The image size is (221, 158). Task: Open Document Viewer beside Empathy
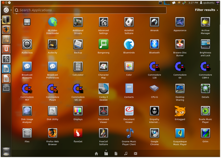[x=129, y=111]
